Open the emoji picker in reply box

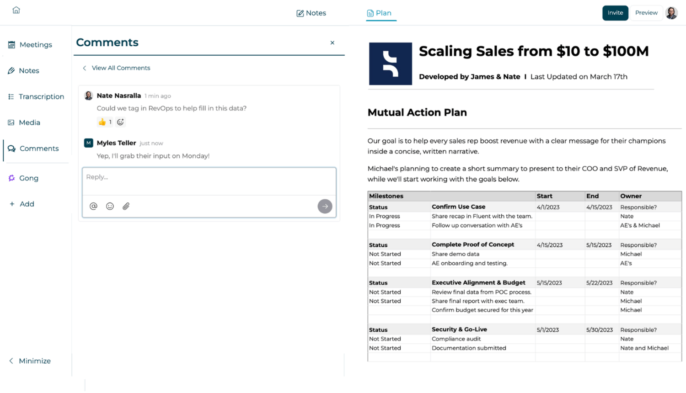(110, 206)
